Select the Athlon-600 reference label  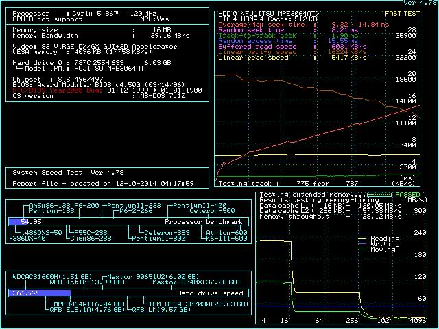pos(226,233)
